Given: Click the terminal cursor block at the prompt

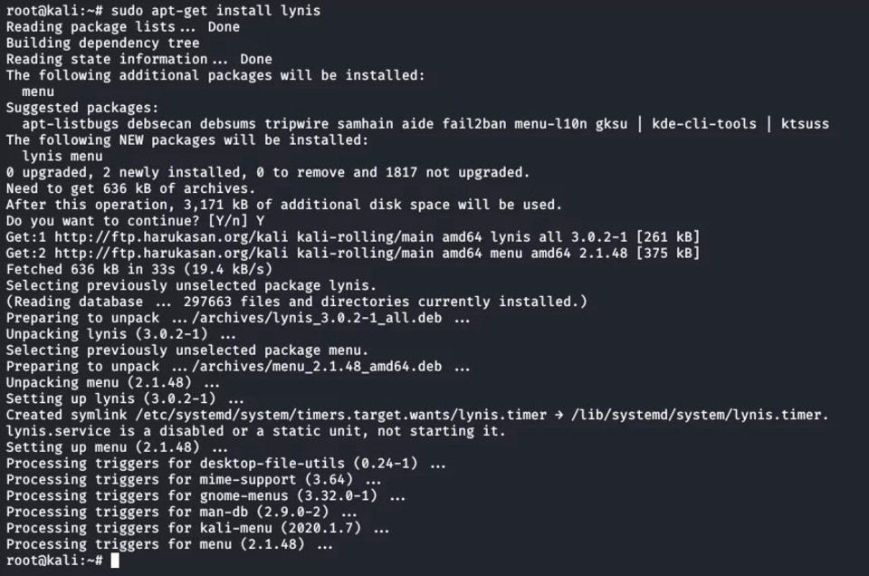Looking at the screenshot, I should pyautogui.click(x=115, y=561).
